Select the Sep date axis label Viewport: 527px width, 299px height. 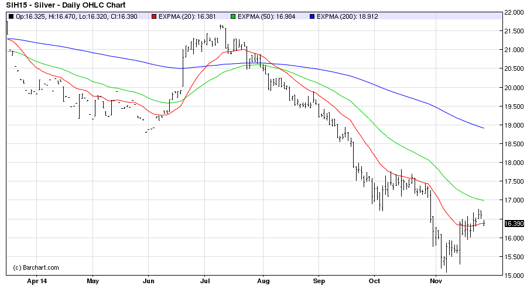tap(318, 281)
